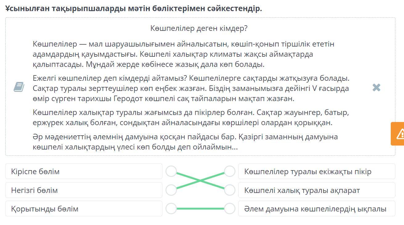
Task: Click circle beside Көшпелі халық туралы ақпарат
Action: click(230, 190)
